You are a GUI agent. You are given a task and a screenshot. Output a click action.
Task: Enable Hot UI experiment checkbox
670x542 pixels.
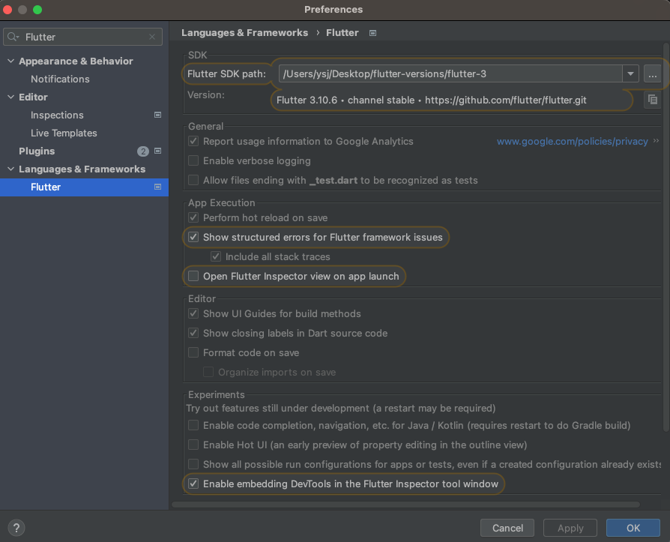pyautogui.click(x=193, y=445)
